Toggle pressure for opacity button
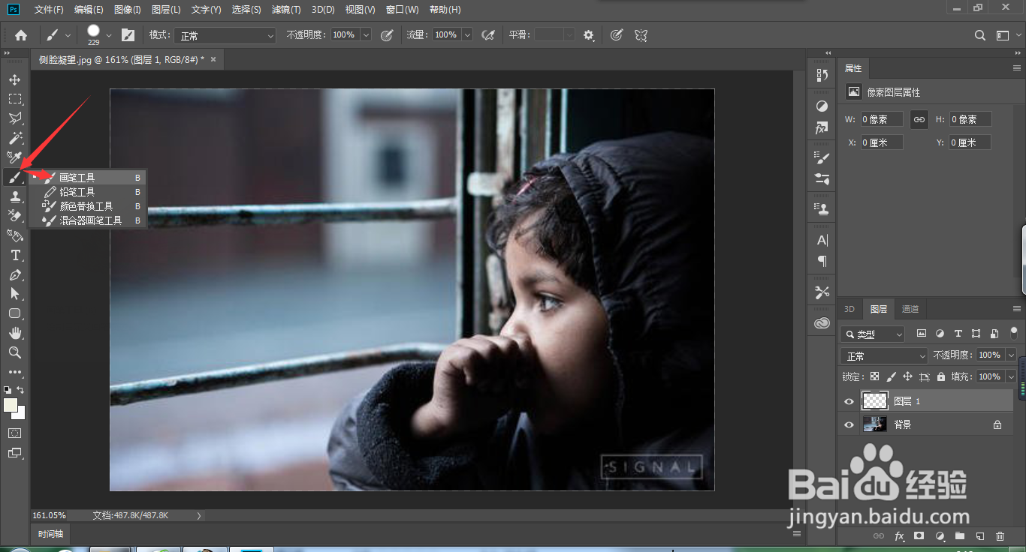 (x=387, y=35)
